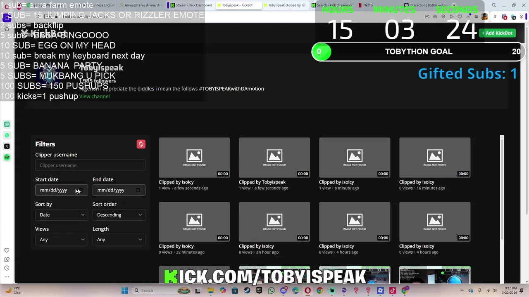This screenshot has height=297, width=529.
Task: Open Spotify in the Opera sidebar
Action: [x=7, y=158]
